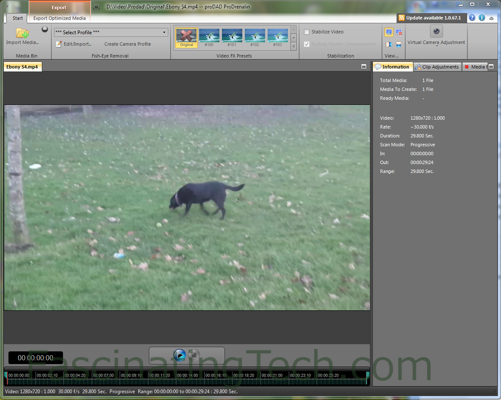Click the Create Camera Profile button
The height and width of the screenshot is (400, 501).
point(128,44)
